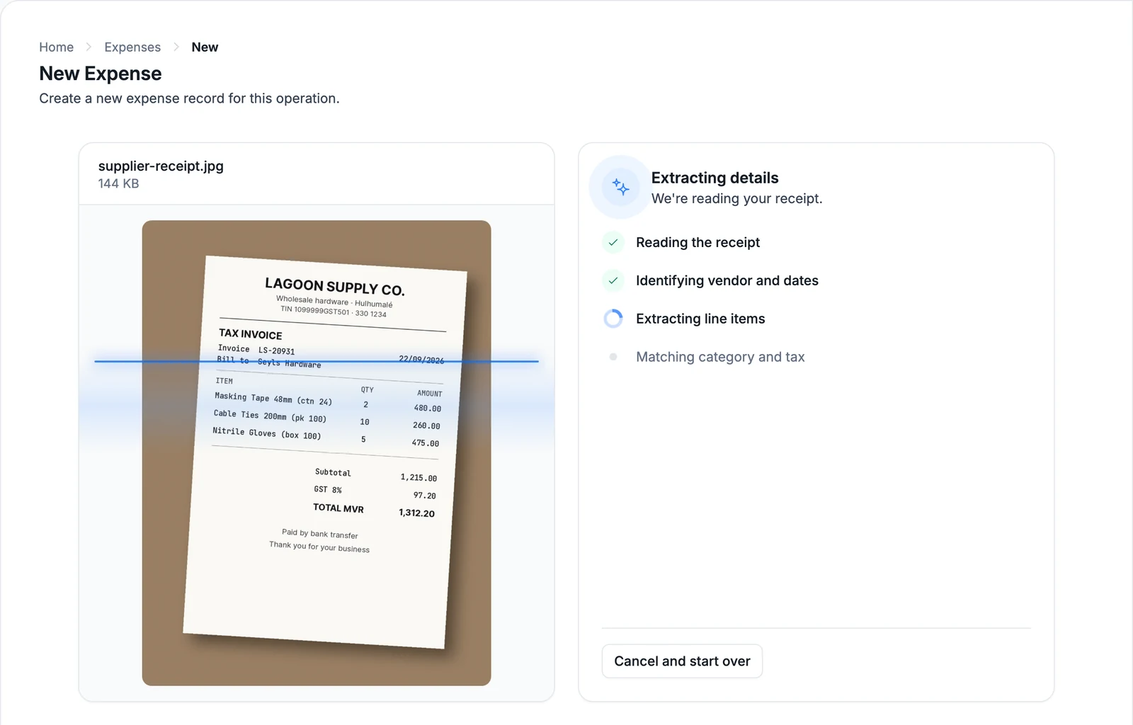1133x725 pixels.
Task: Click the GST amount 97.20
Action: pyautogui.click(x=425, y=496)
